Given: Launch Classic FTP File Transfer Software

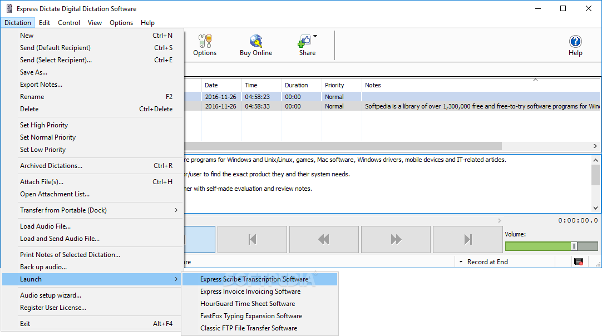Looking at the screenshot, I should point(260,329).
